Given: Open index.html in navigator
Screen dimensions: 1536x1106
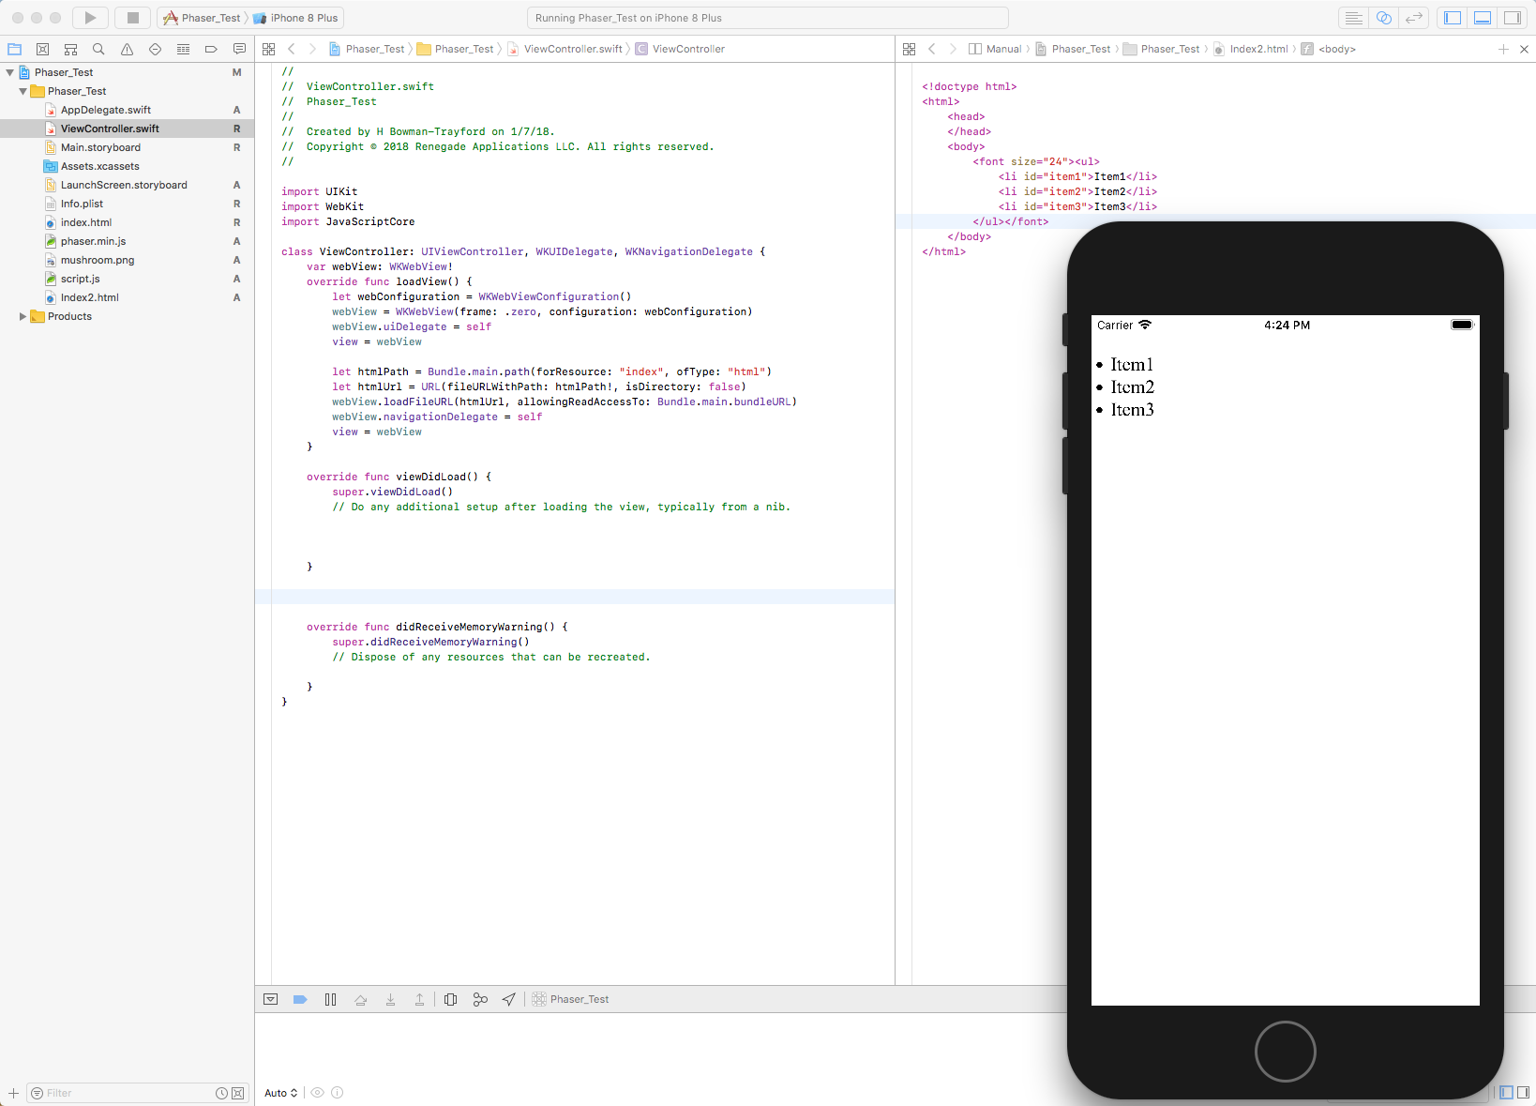Looking at the screenshot, I should click(86, 222).
